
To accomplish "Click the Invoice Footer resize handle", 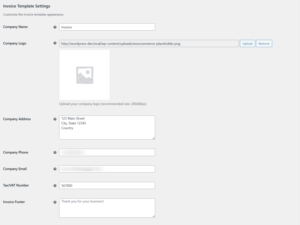I will [x=153, y=216].
